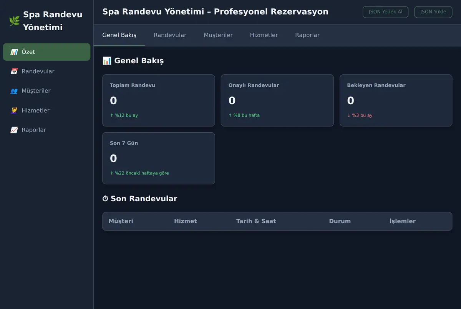Switch to the Randevular tab

click(170, 35)
